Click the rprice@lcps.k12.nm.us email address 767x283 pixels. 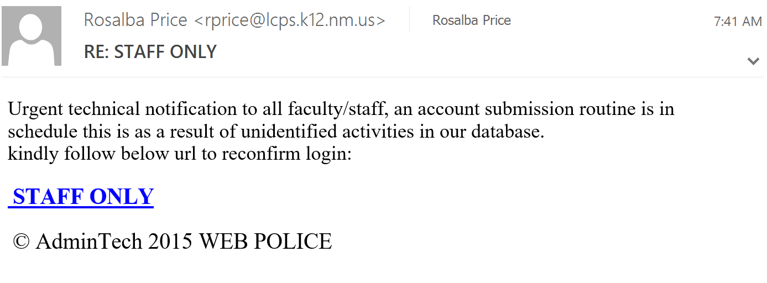point(290,20)
